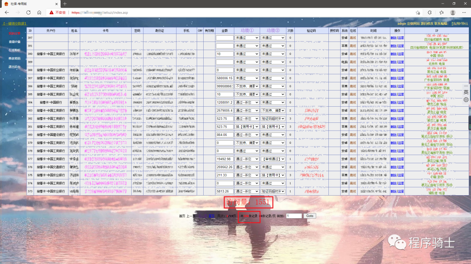
Task: Click the add-to-favorites star icon
Action: tap(418, 13)
